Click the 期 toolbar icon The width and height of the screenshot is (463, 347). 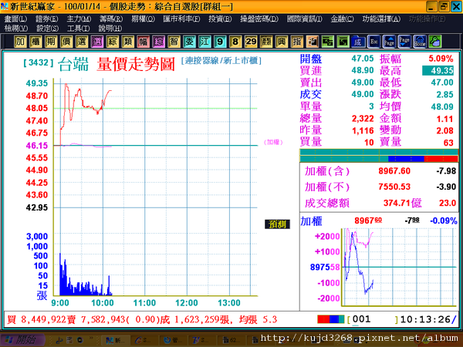click(x=51, y=42)
